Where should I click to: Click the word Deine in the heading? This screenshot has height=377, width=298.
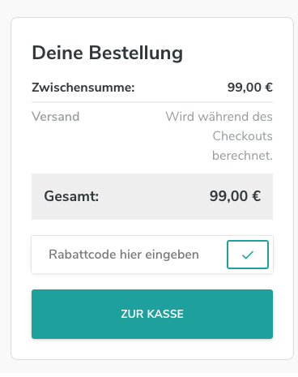[x=57, y=53]
